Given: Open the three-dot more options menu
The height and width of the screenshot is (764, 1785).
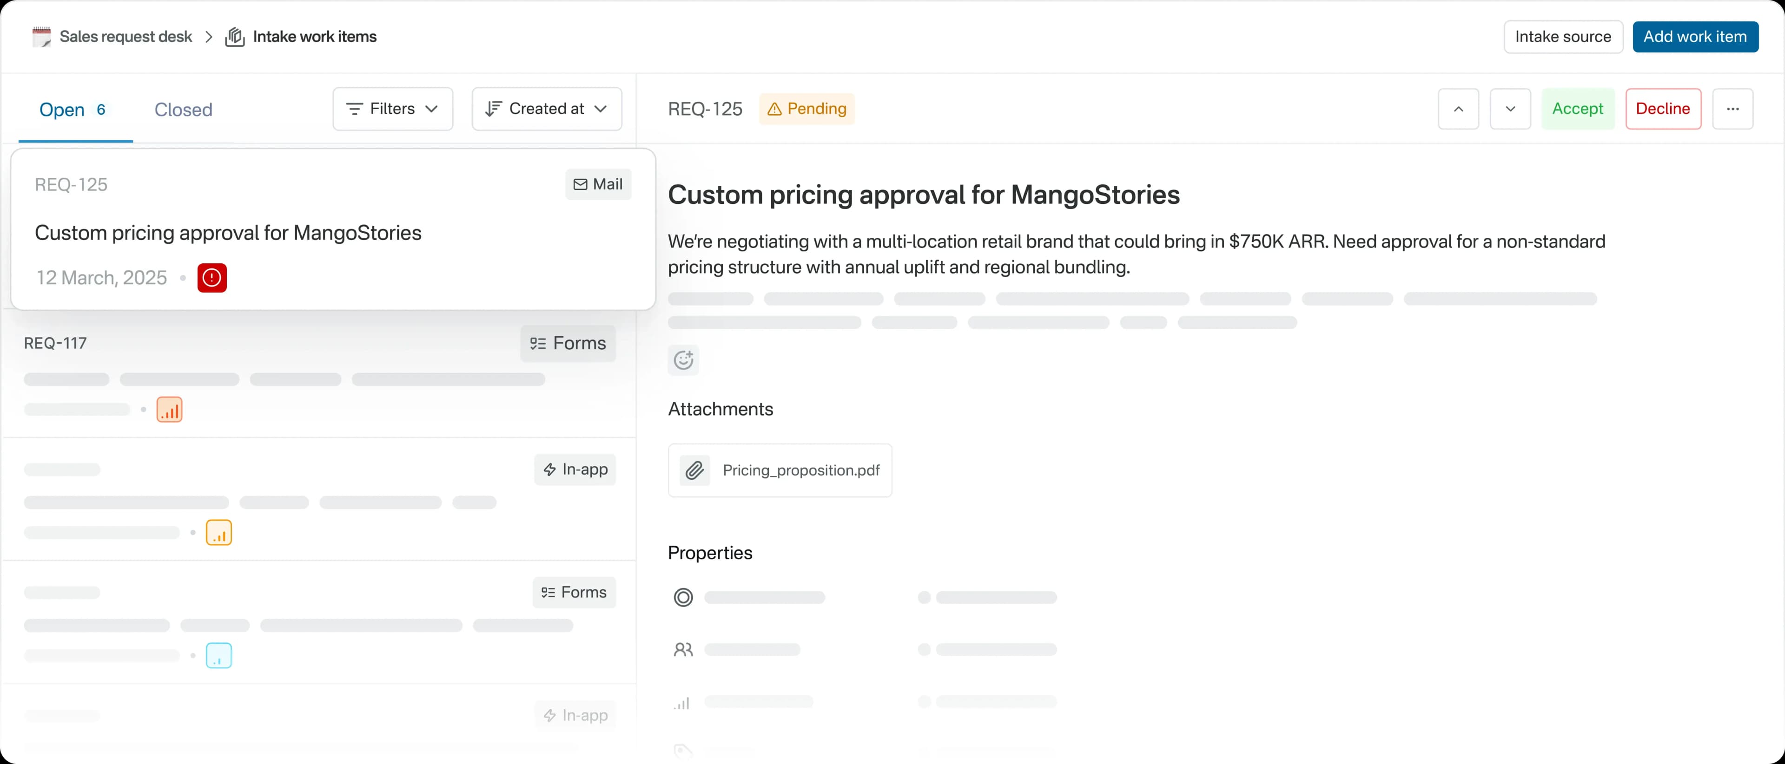Looking at the screenshot, I should click(1732, 109).
